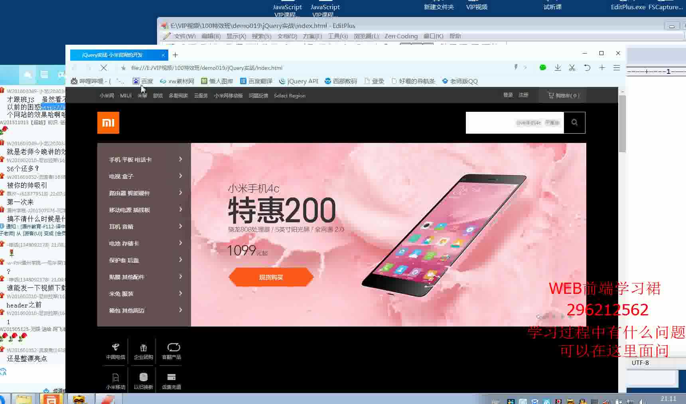
Task: Click the 注册 link in page header
Action: [x=523, y=95]
